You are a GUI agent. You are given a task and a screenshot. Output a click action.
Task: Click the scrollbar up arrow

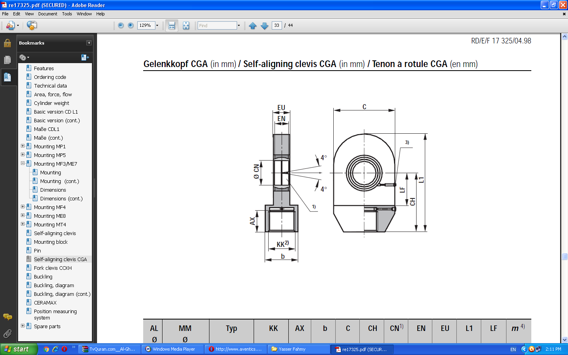(x=564, y=37)
